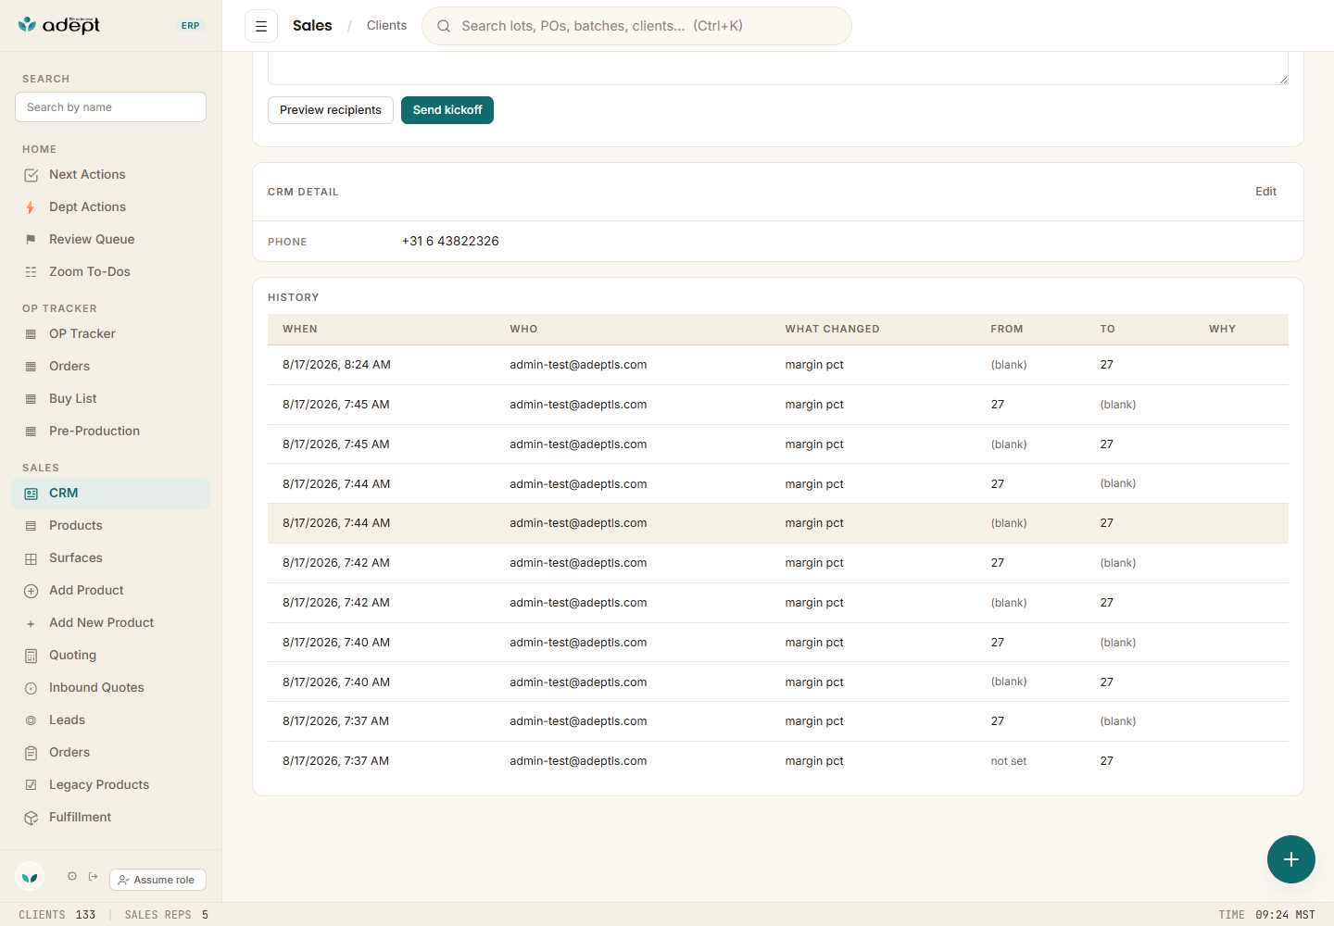
Task: Click the WHEN column header
Action: (300, 329)
